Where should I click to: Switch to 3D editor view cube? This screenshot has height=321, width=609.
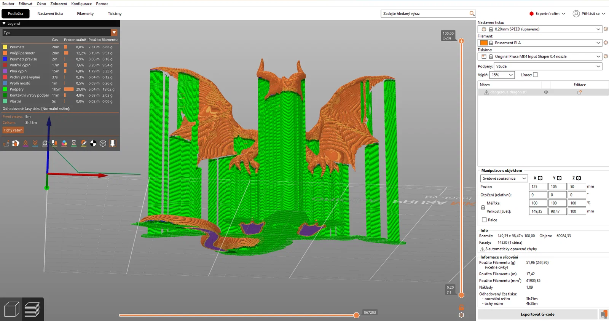coord(11,309)
